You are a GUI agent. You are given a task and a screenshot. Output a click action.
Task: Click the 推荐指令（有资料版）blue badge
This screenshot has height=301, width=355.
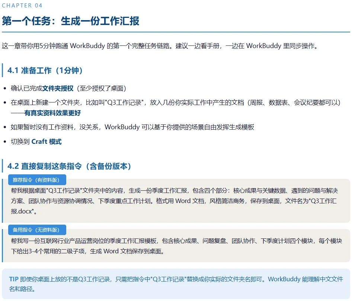pos(37,180)
